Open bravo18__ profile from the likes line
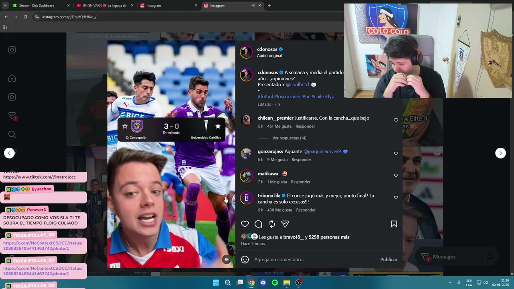 [x=294, y=237]
